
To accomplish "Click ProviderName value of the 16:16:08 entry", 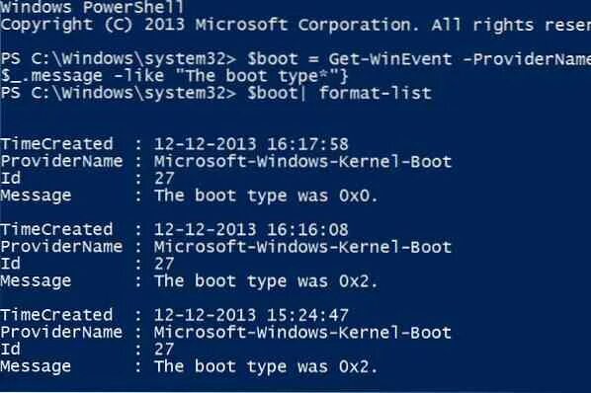I will pos(302,247).
